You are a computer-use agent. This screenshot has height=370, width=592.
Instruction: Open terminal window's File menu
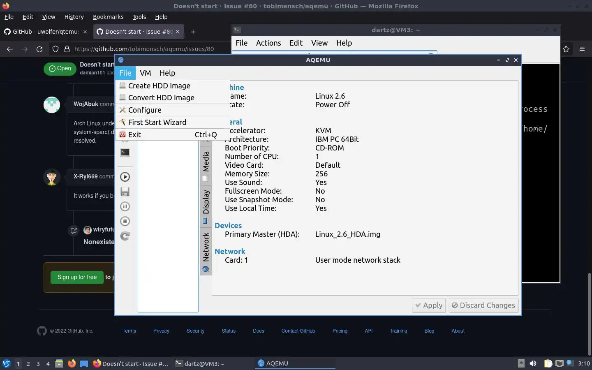point(241,43)
